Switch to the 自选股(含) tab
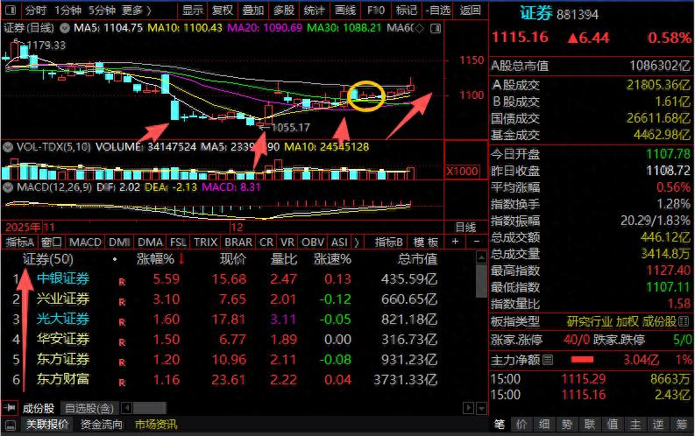 coord(89,408)
